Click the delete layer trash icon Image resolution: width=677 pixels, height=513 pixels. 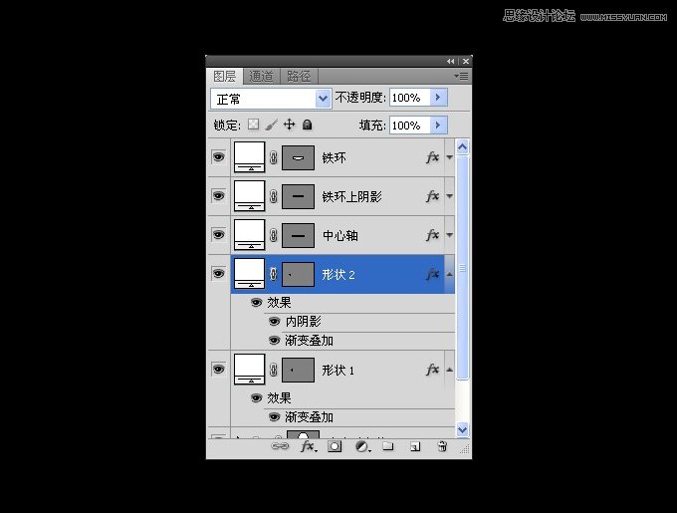click(x=442, y=446)
